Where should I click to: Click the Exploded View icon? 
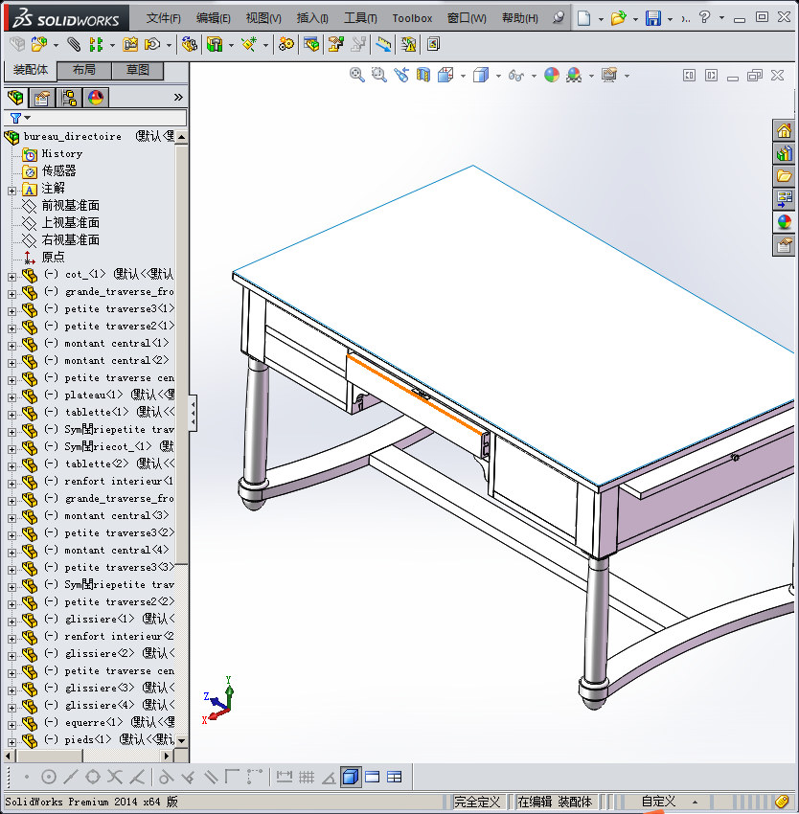coord(336,45)
